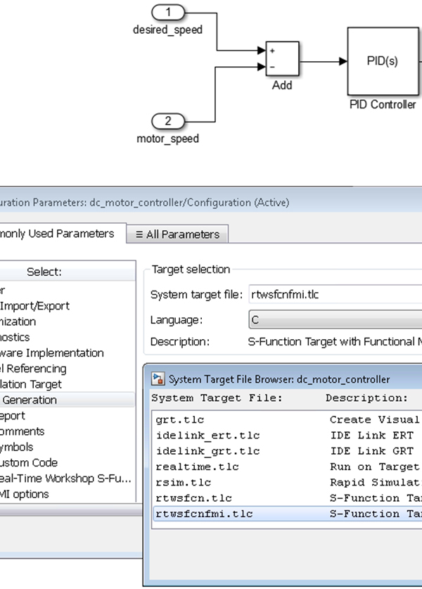Select idelink_ert.tlc target file
This screenshot has width=422, height=589.
coord(198,436)
